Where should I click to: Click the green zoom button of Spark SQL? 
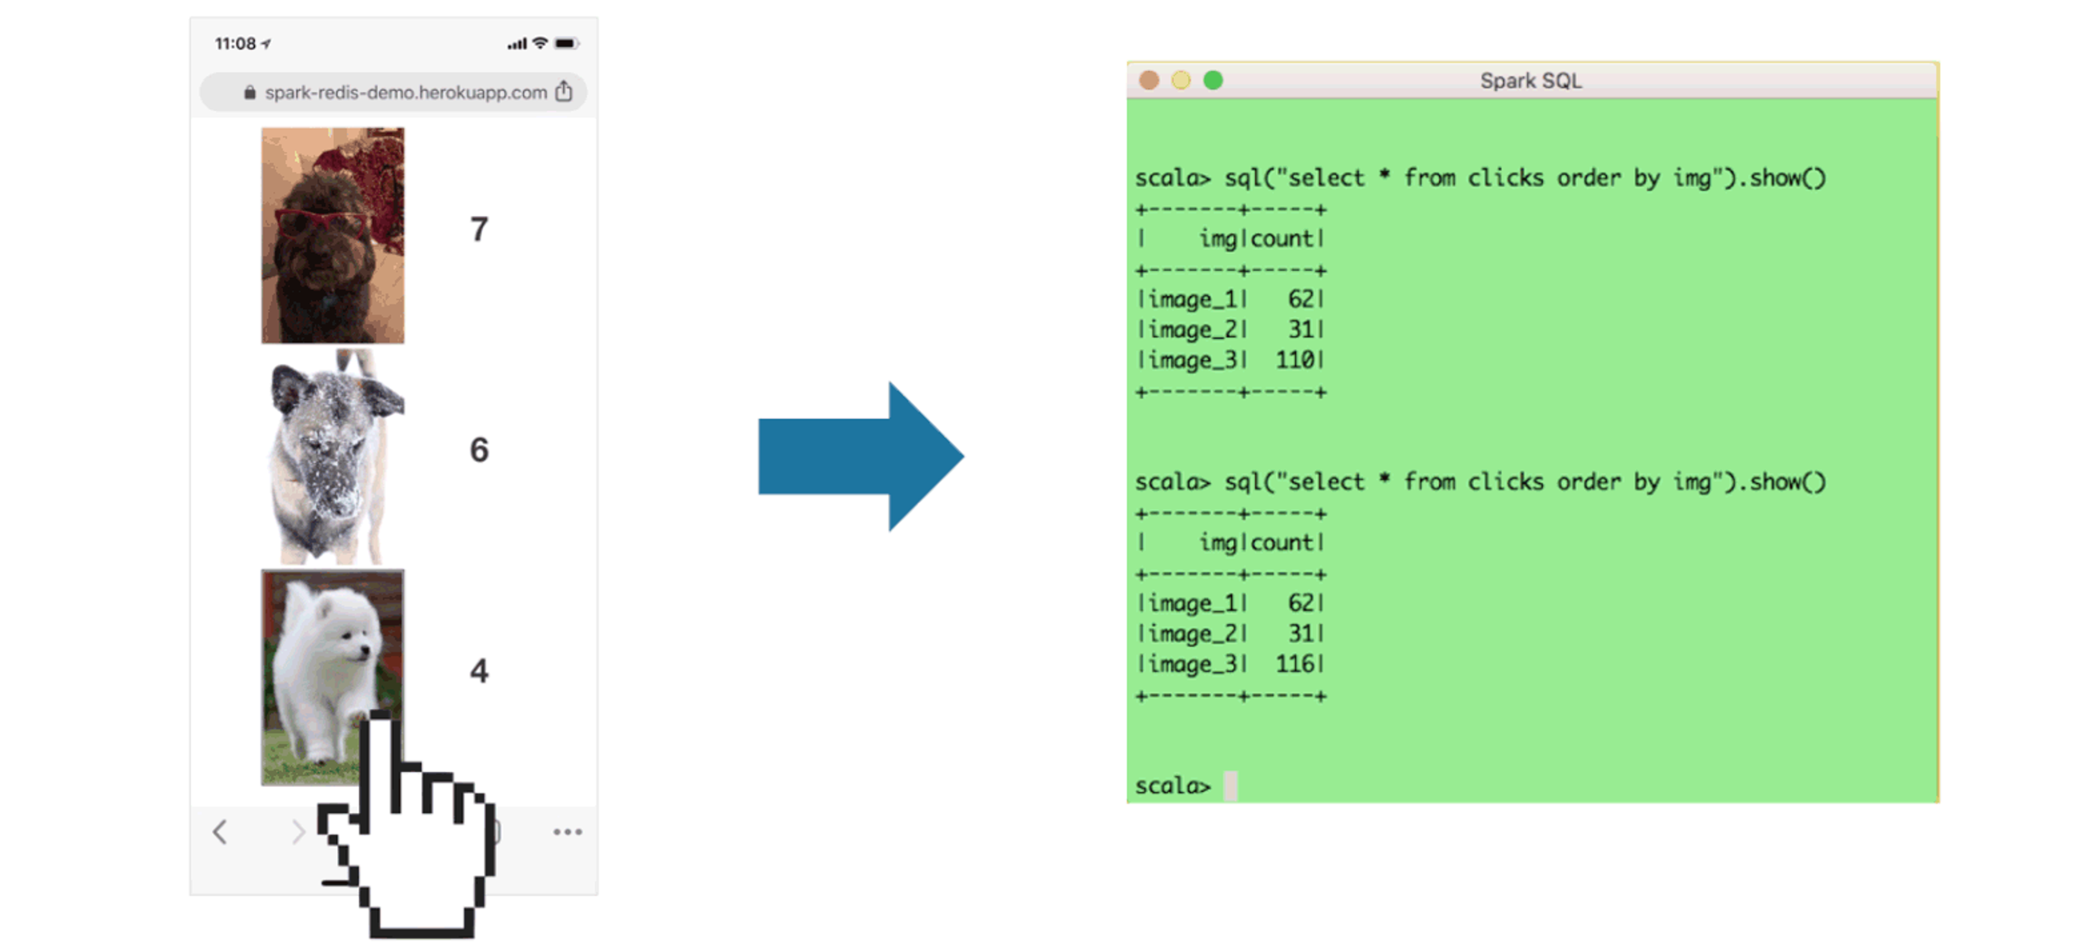[x=1213, y=81]
